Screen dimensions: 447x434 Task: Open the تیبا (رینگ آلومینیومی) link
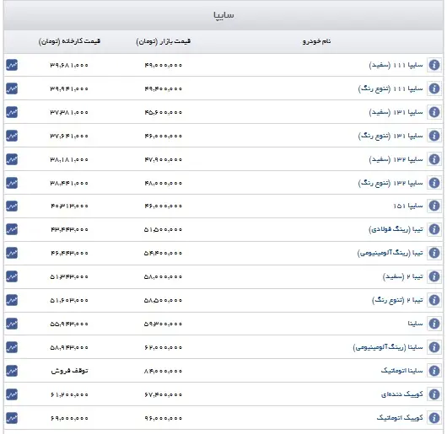pos(390,253)
